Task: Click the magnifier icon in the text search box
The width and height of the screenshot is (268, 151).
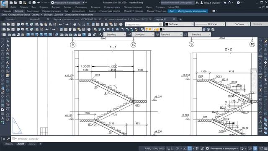Action: [x=160, y=24]
